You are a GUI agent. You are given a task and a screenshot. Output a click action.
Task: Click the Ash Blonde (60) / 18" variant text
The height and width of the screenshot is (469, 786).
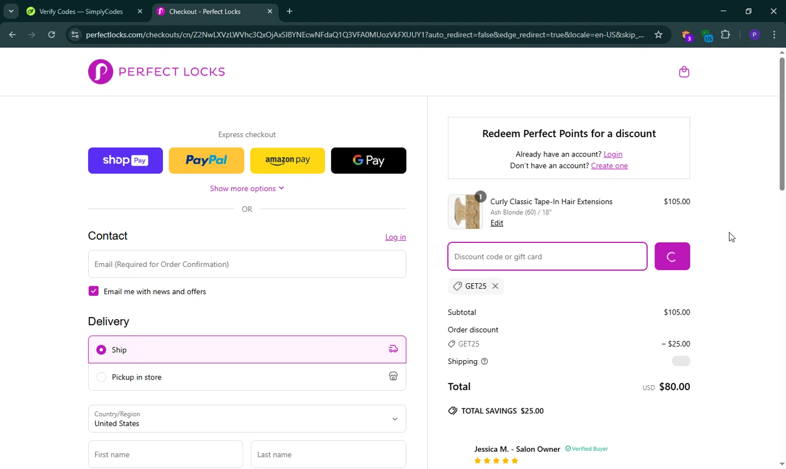click(x=521, y=212)
